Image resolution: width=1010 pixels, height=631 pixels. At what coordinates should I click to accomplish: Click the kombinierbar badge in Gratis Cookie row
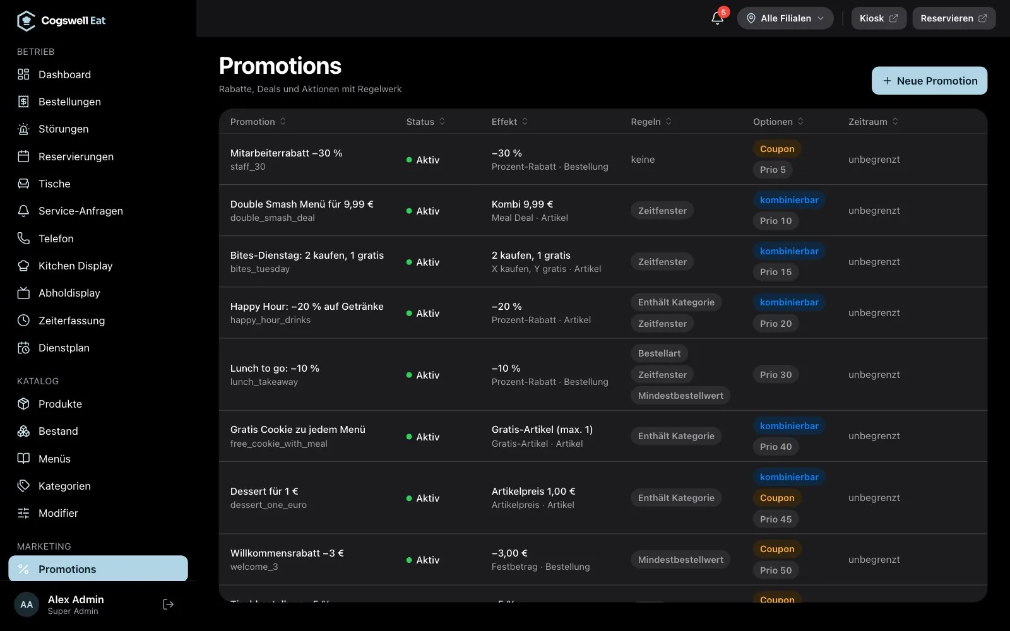pyautogui.click(x=789, y=426)
